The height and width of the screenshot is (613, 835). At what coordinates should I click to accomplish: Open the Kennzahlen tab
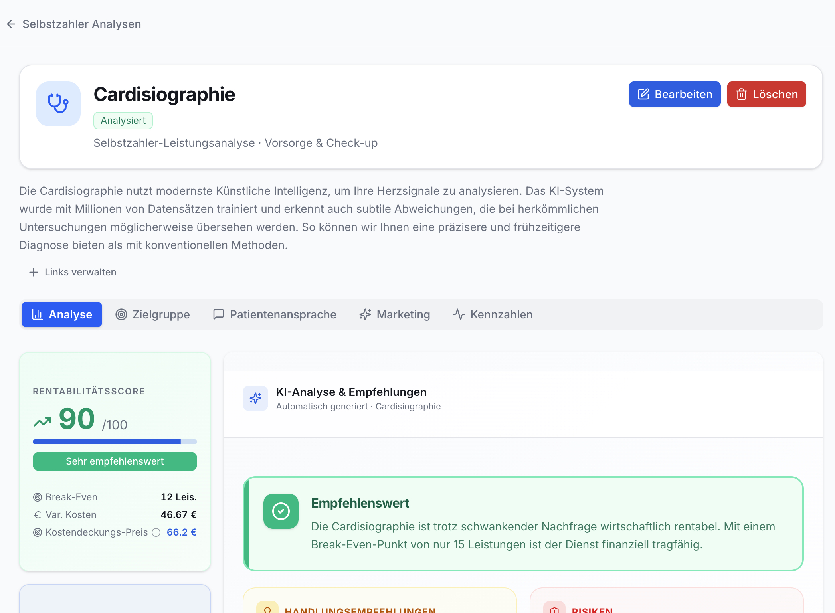coord(493,314)
